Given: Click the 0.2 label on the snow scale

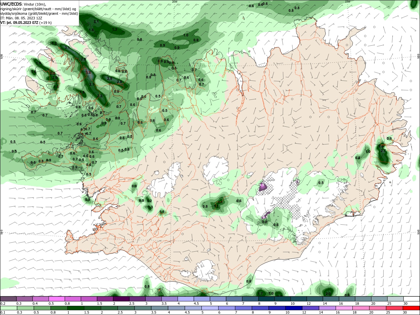Looking at the screenshot, I should pyautogui.click(x=3, y=304).
